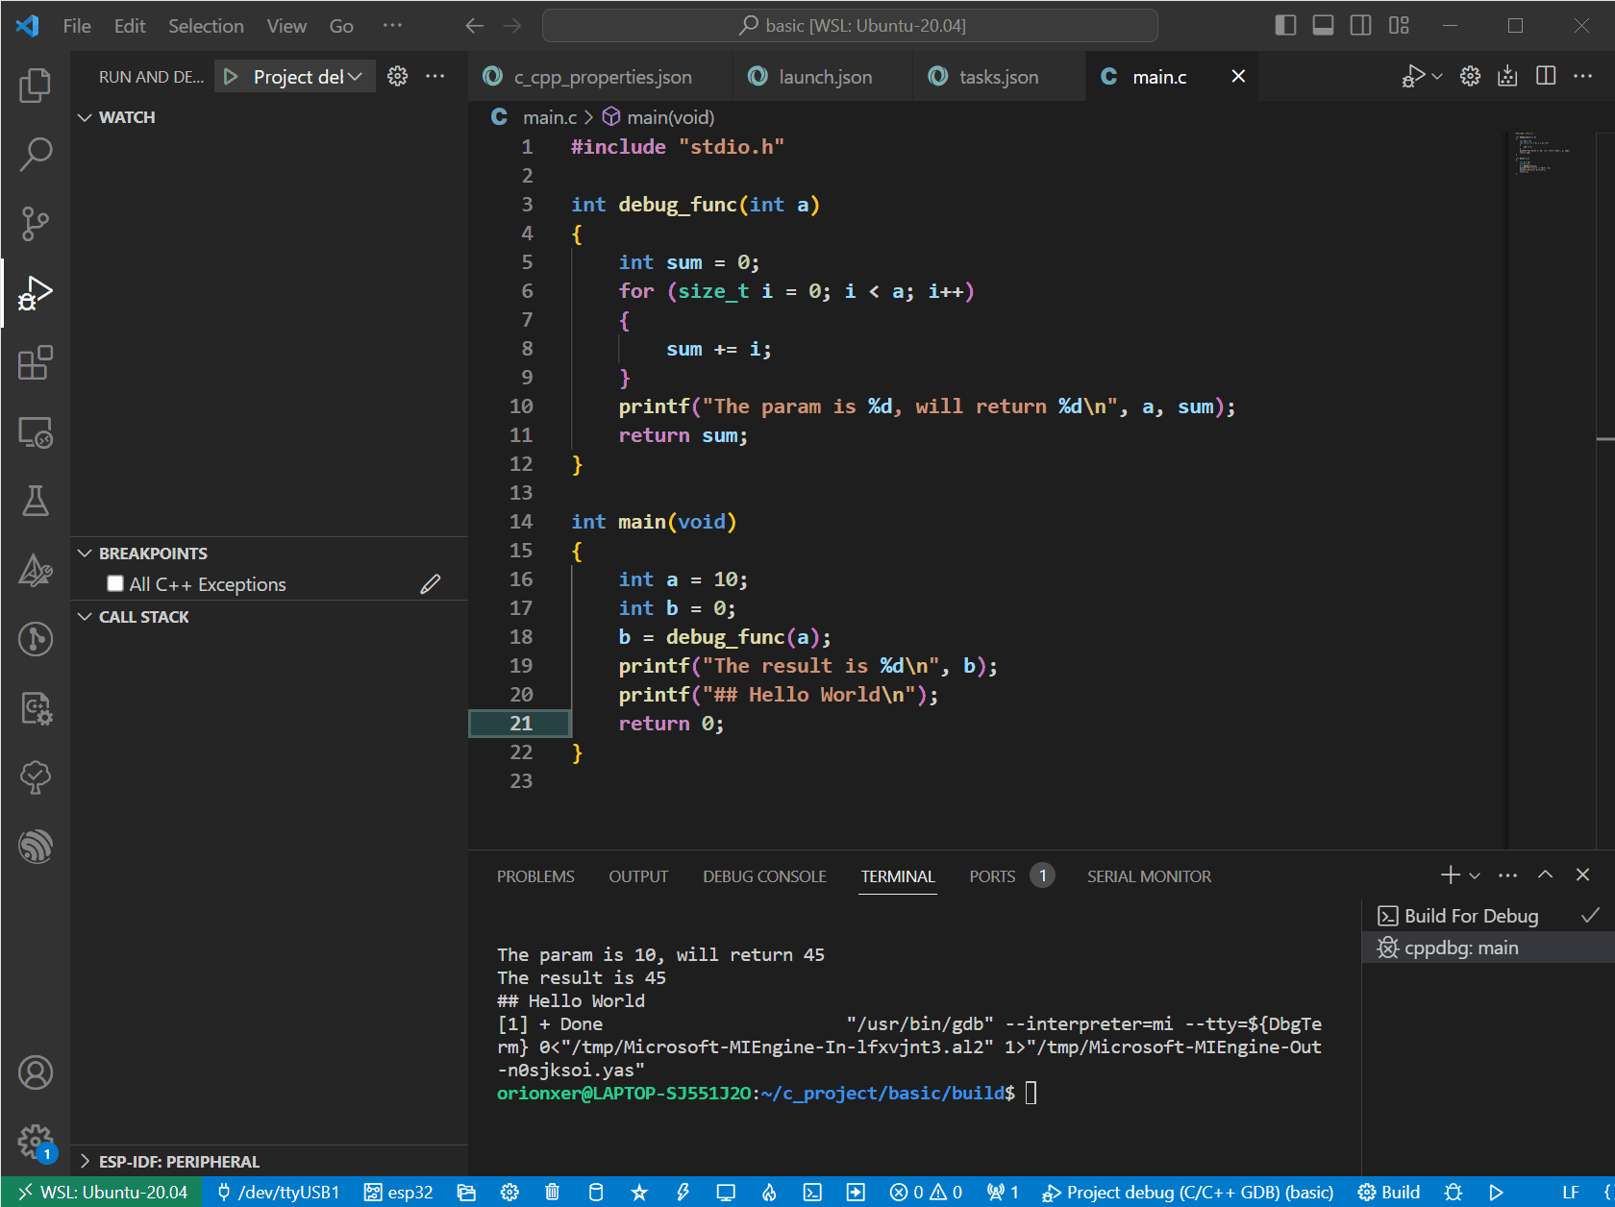Edit condition with pencil beside All C++ Exceptions
Viewport: 1615px width, 1207px height.
pos(431,584)
